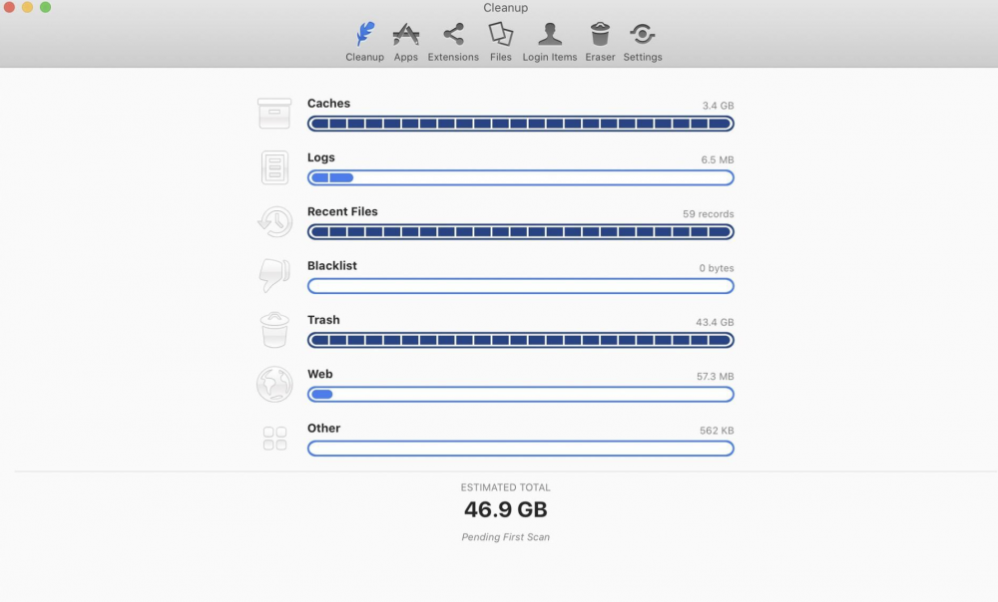Click the Recent Files progress bar
998x602 pixels.
[x=521, y=232]
